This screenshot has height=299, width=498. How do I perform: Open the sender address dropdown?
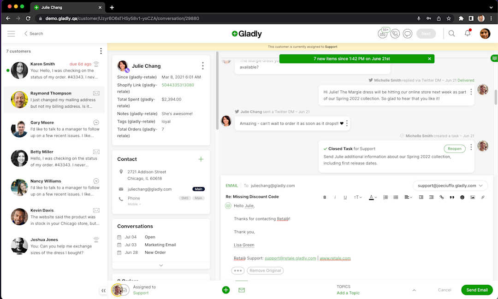coord(450,186)
